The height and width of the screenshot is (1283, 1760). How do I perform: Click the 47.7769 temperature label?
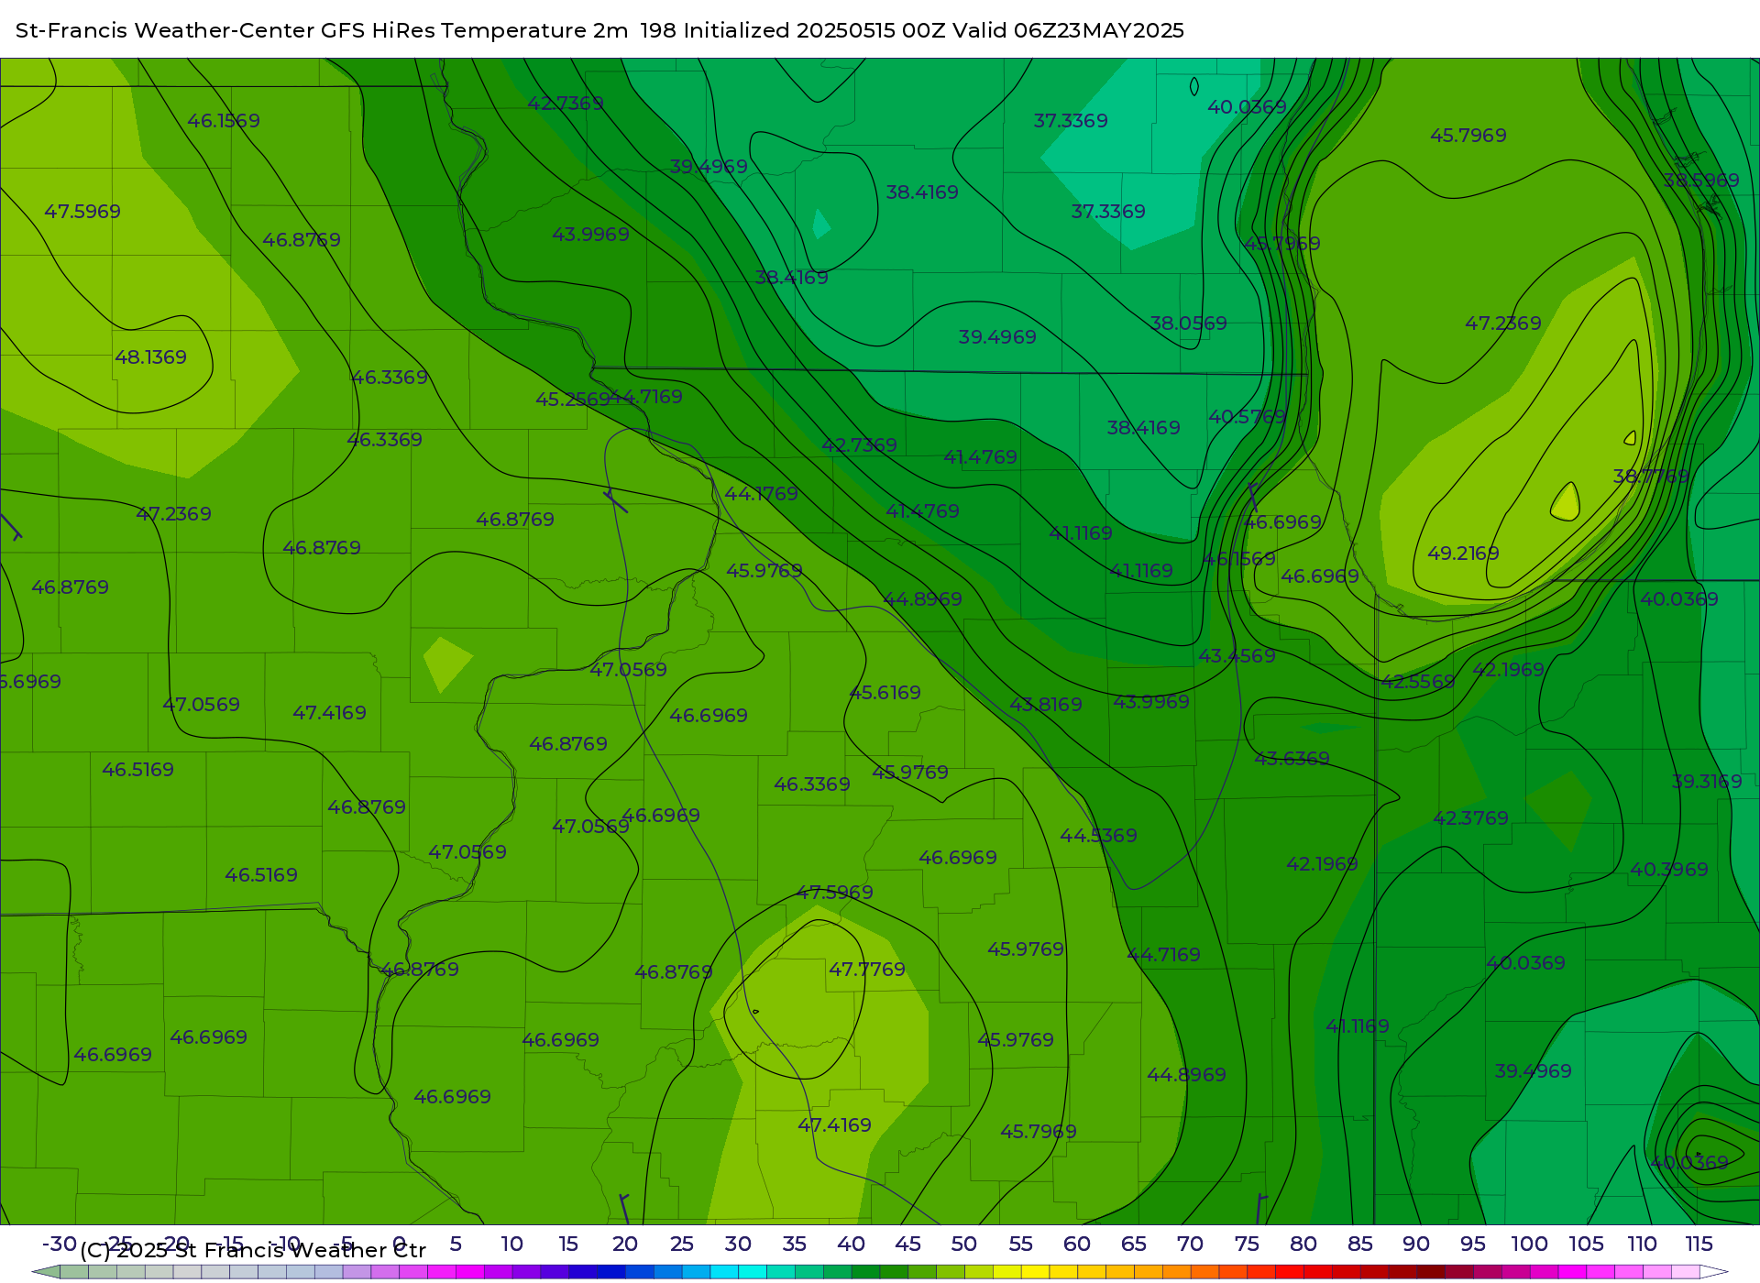[867, 970]
